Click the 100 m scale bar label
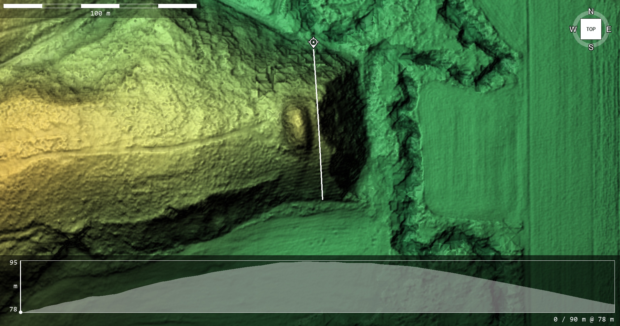 coord(100,13)
